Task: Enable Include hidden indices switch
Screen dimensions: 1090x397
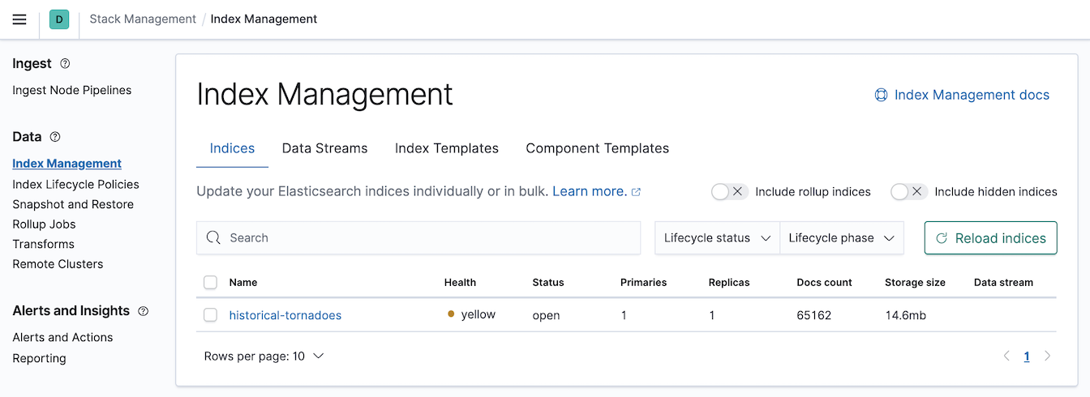Action: click(908, 192)
